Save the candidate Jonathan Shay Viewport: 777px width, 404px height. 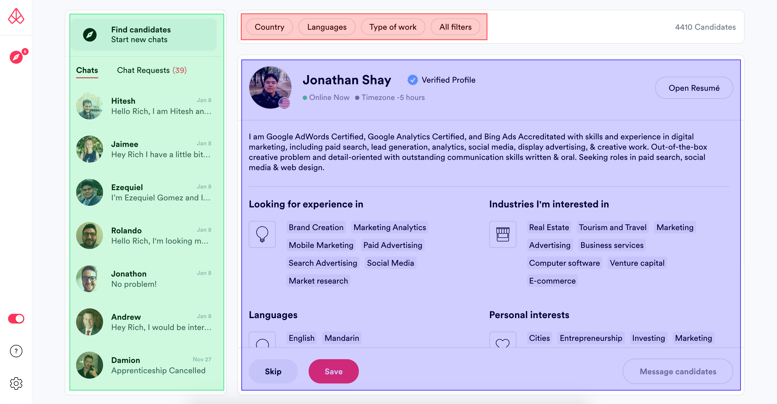[333, 371]
